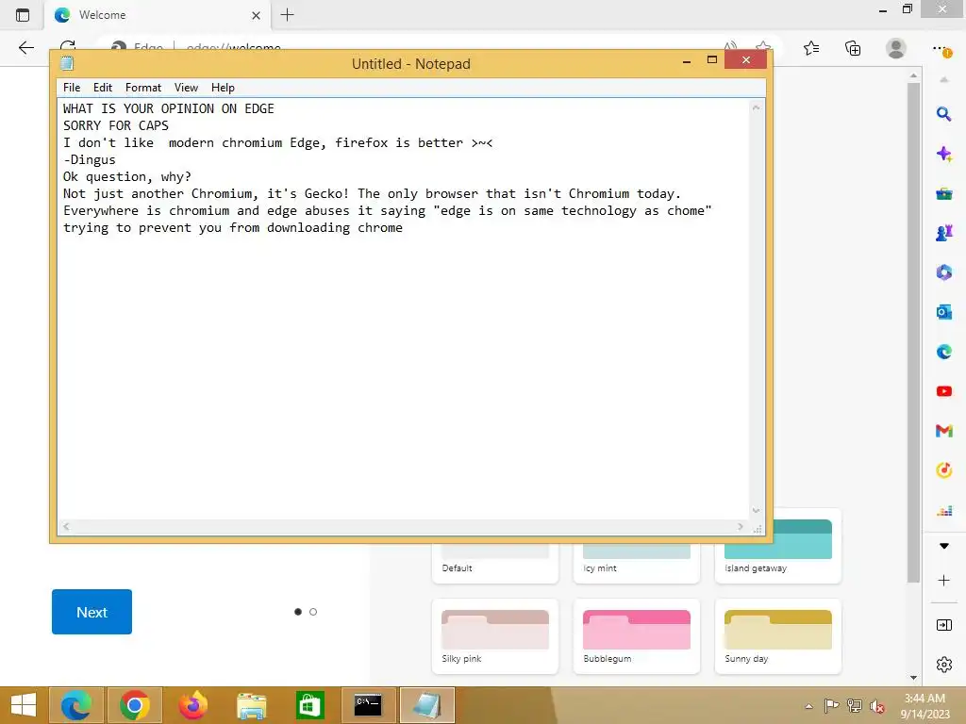Open sidebar music app icon
The height and width of the screenshot is (724, 966).
943,470
